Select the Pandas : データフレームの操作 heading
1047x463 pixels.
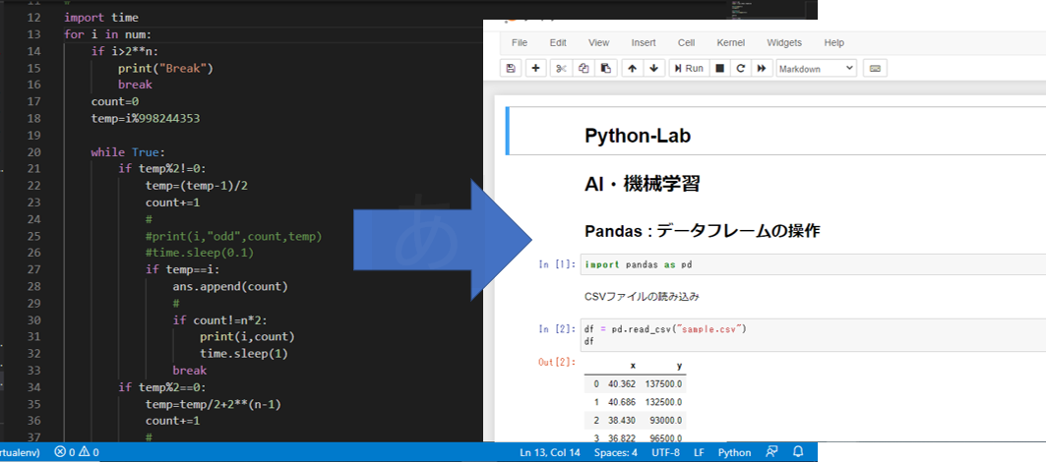702,232
